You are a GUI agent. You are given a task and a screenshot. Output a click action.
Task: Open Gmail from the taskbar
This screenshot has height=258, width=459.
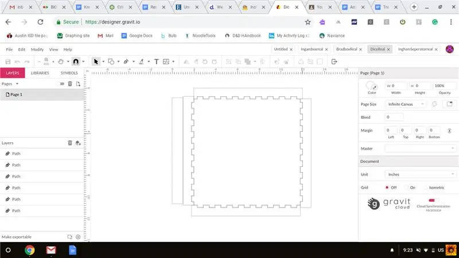tap(51, 250)
